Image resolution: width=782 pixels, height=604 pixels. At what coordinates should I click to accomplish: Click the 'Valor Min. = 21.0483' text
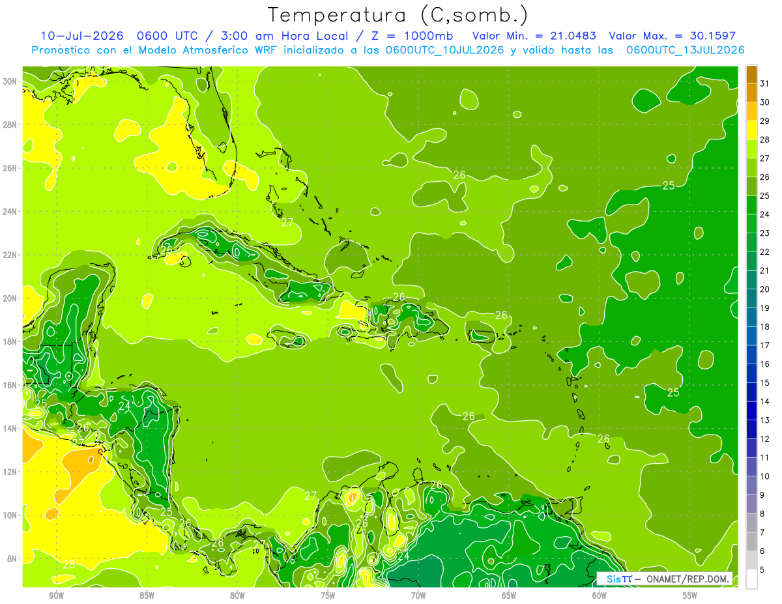point(534,36)
